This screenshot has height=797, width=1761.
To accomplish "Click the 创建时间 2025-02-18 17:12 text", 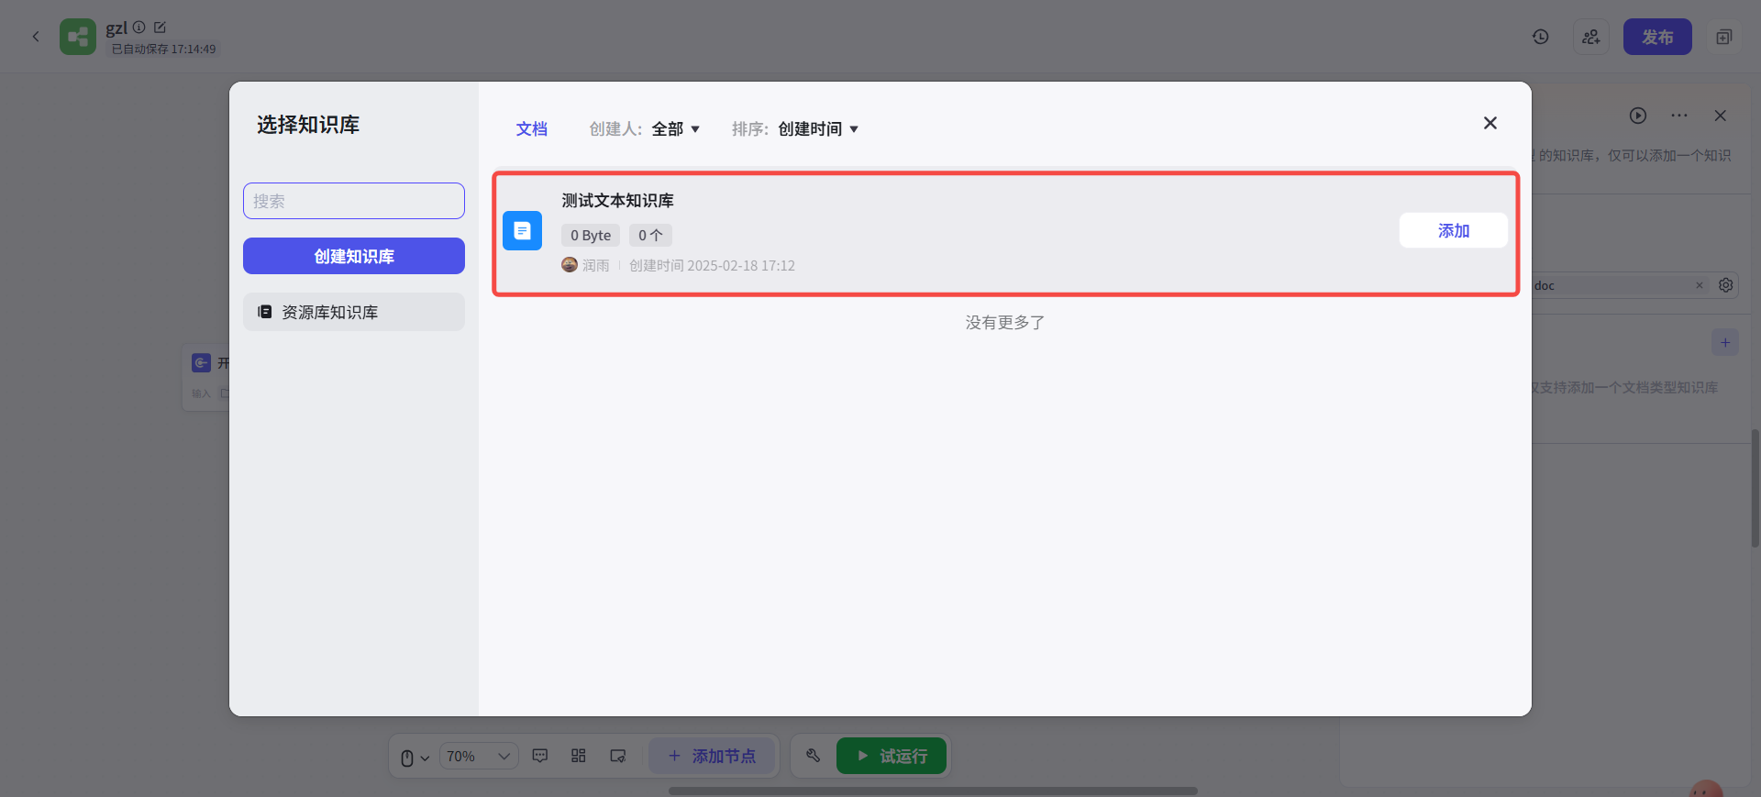I will (712, 265).
